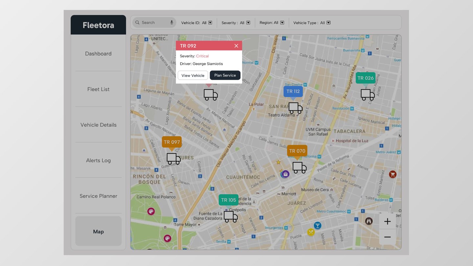Close the TR 092 popup
The width and height of the screenshot is (473, 266).
236,46
